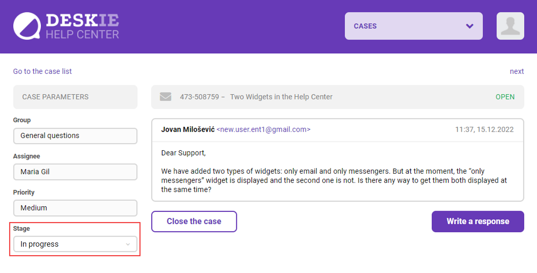Click the Group field with General questions
This screenshot has height=273, width=537.
pyautogui.click(x=75, y=136)
